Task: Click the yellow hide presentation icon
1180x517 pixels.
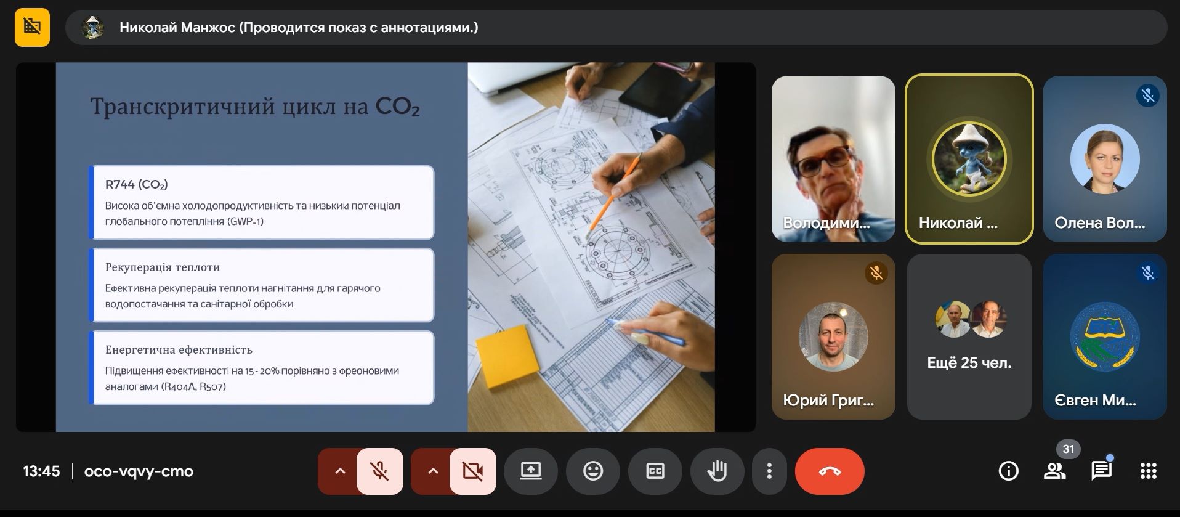Action: click(x=32, y=27)
